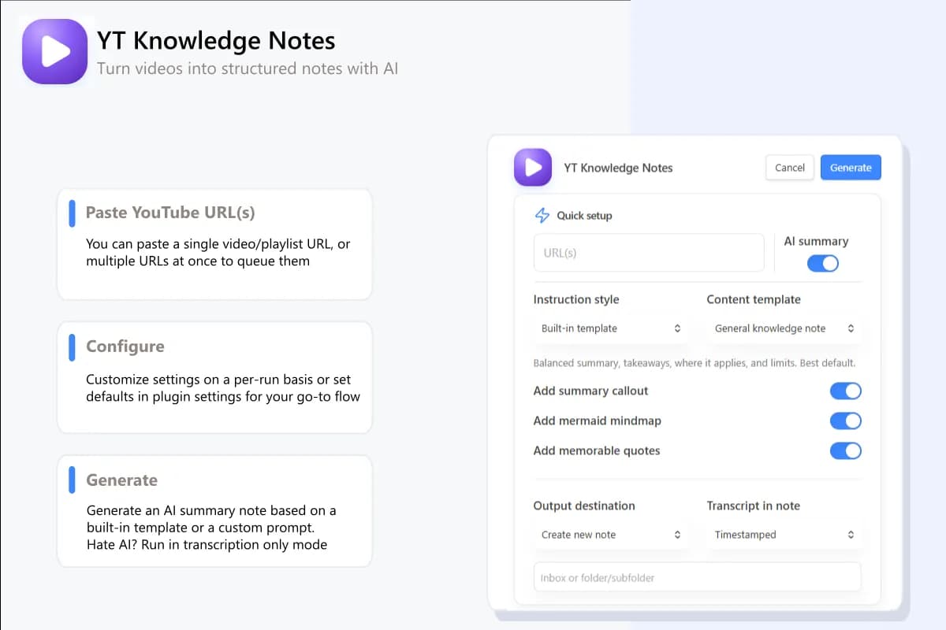The width and height of the screenshot is (946, 630).
Task: Click the Inbox or folder/subfolder field
Action: tap(698, 577)
